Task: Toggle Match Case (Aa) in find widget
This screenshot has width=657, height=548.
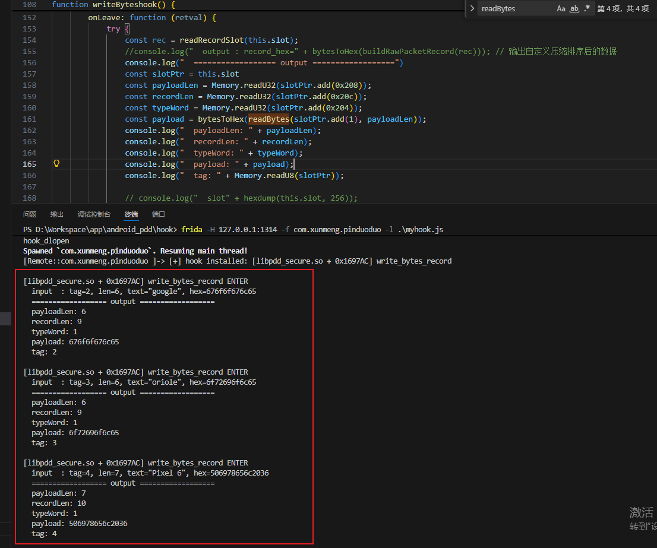Action: coord(561,8)
